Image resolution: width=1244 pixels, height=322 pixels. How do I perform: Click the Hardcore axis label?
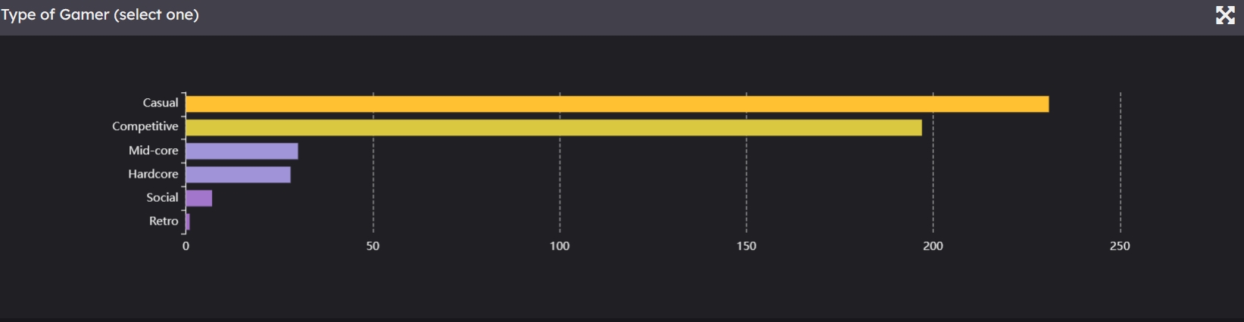153,174
